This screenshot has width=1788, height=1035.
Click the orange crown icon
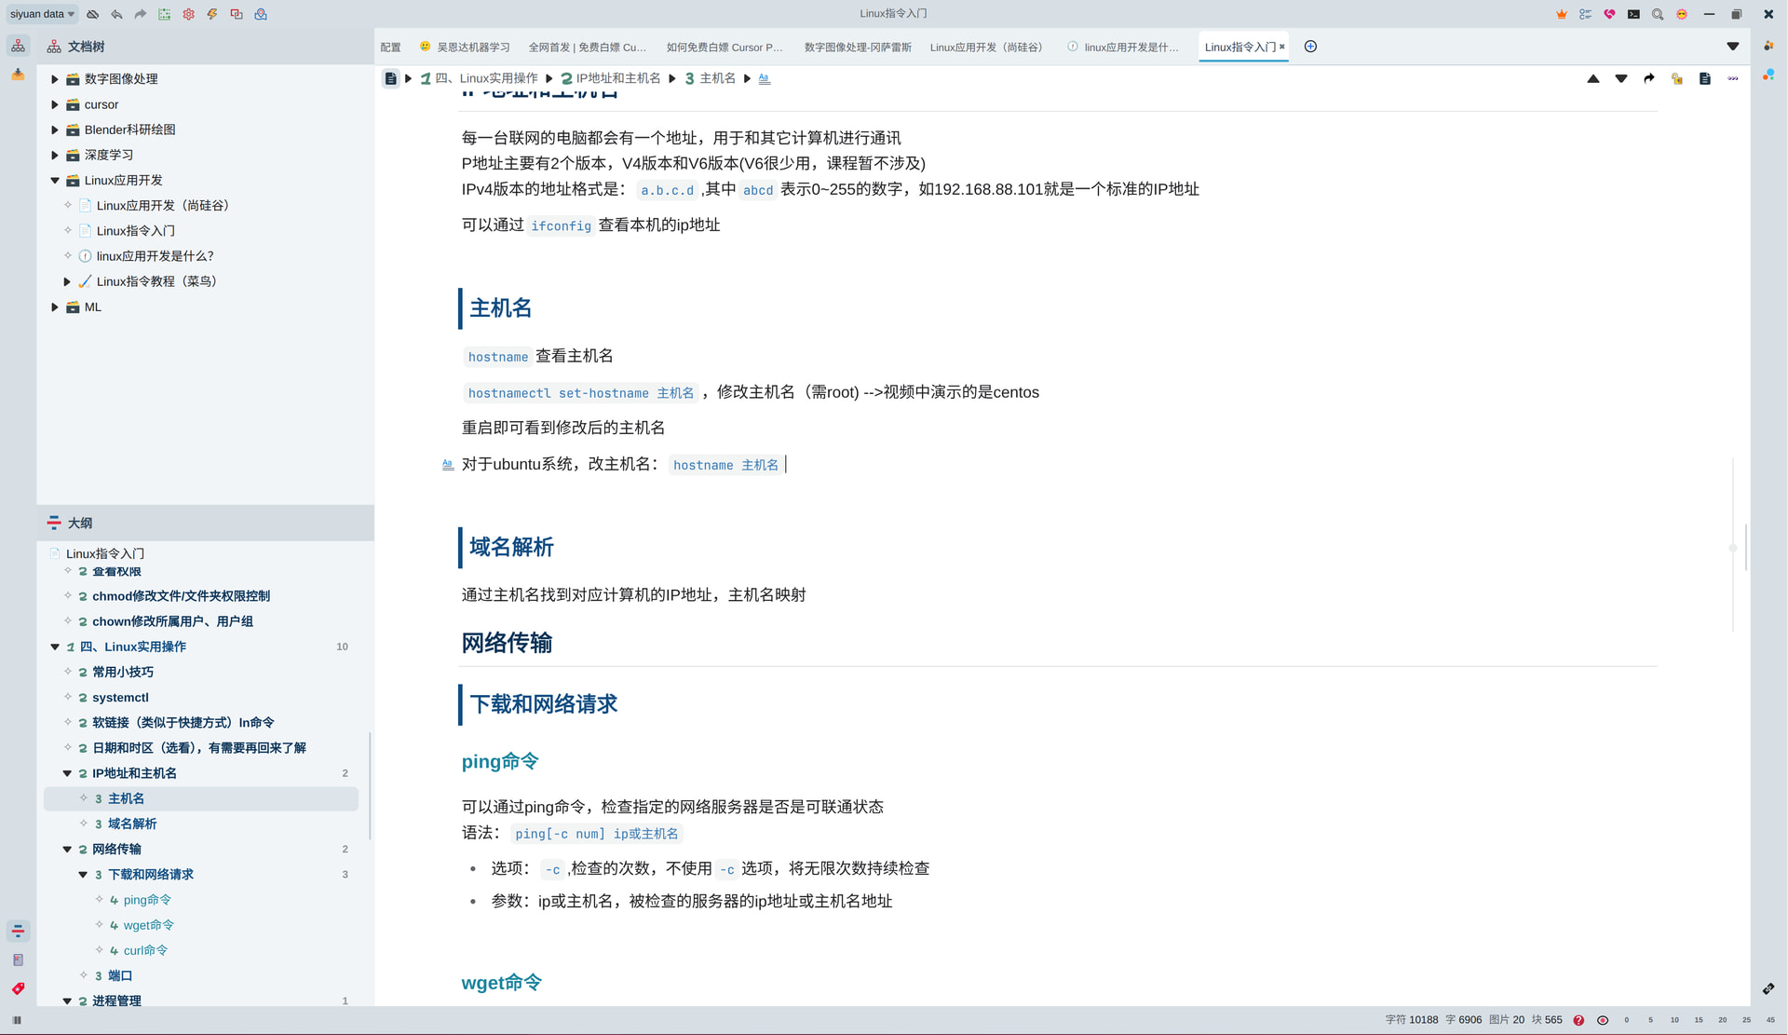[1562, 14]
